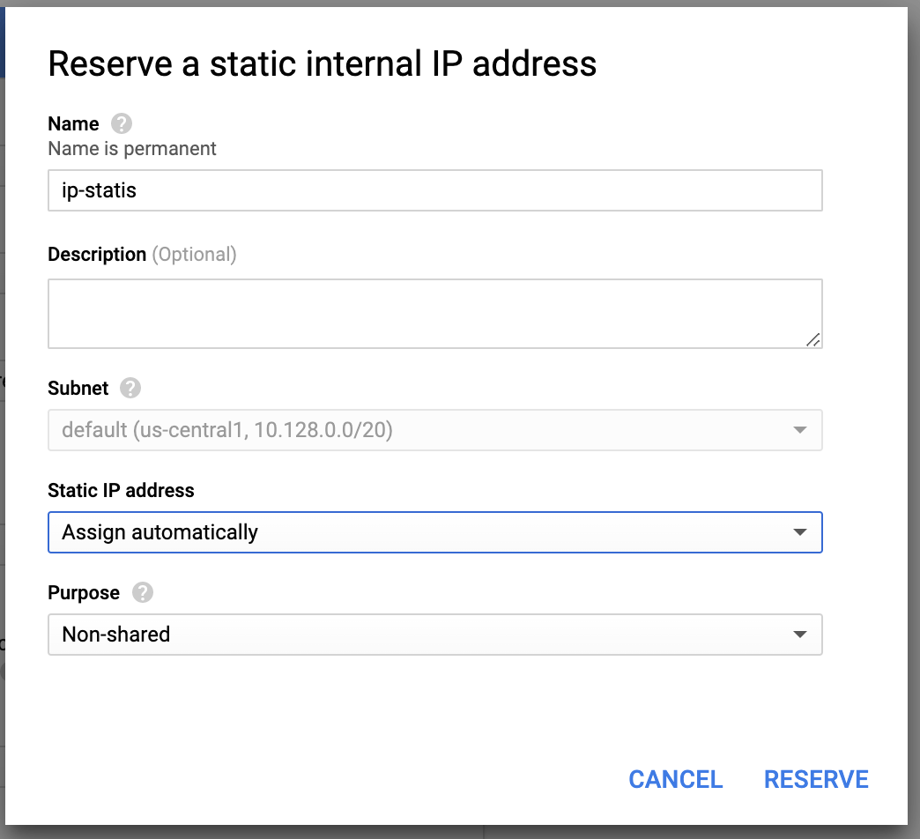Open the default us-central1 subnet dropdown
920x839 pixels.
(435, 430)
